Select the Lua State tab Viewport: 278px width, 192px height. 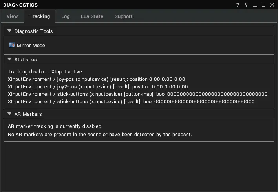click(x=92, y=16)
